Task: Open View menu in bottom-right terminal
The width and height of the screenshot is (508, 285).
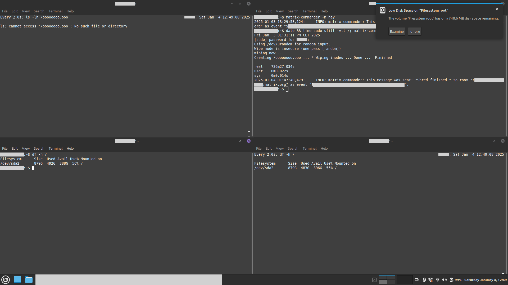Action: point(280,148)
